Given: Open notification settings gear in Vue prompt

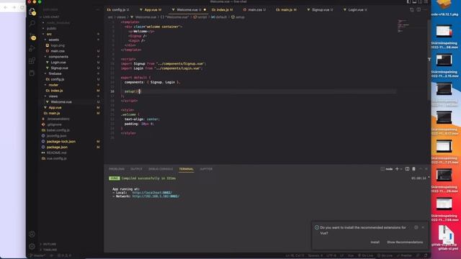Looking at the screenshot, I should (x=416, y=227).
